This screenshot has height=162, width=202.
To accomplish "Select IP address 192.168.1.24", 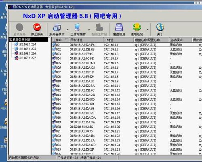I will coord(112,145).
